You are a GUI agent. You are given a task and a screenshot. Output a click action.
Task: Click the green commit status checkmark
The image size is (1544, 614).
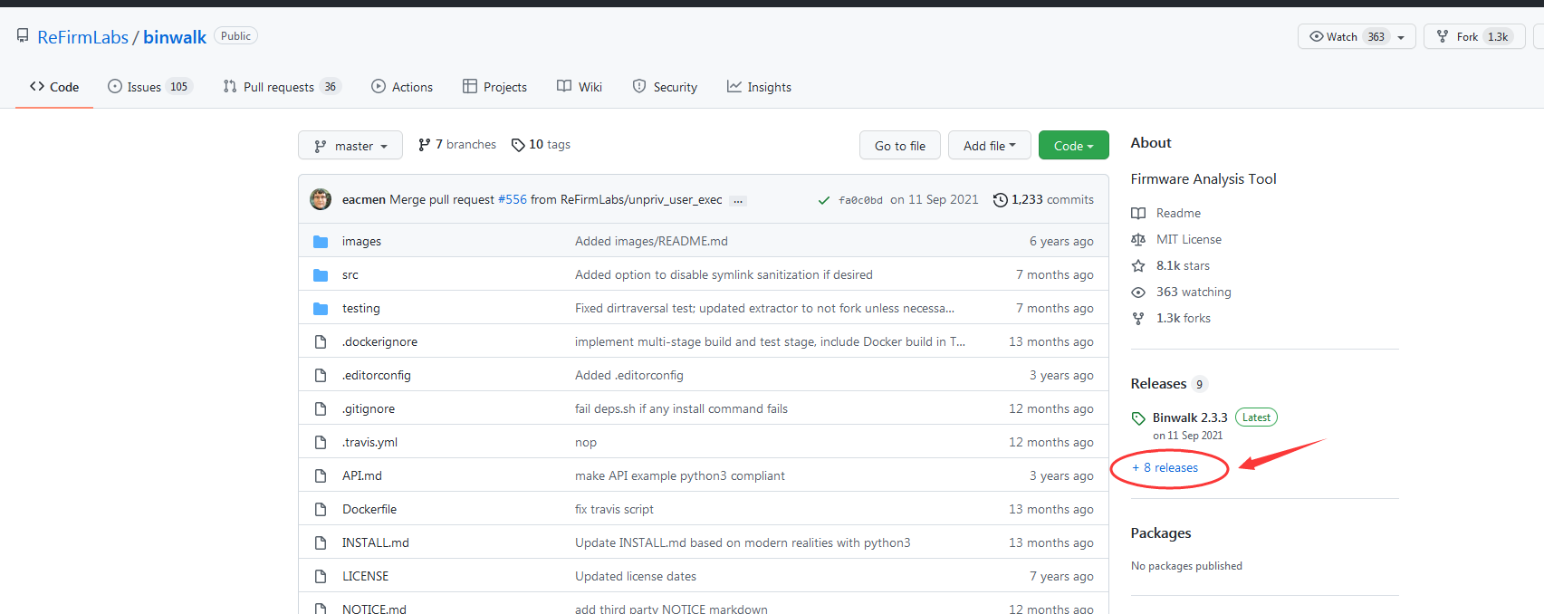click(x=823, y=200)
